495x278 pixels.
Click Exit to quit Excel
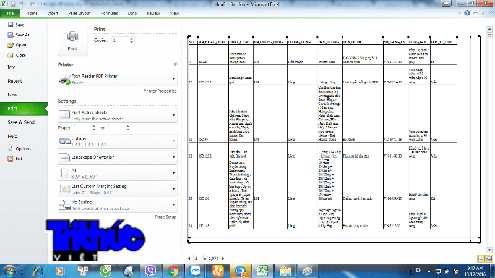click(15, 159)
